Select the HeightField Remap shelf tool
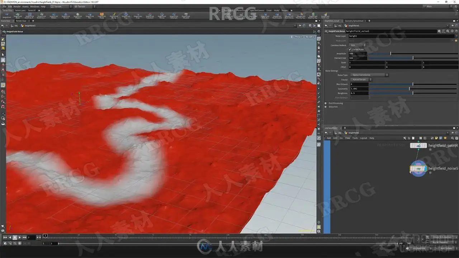459x258 pixels. 162,16
